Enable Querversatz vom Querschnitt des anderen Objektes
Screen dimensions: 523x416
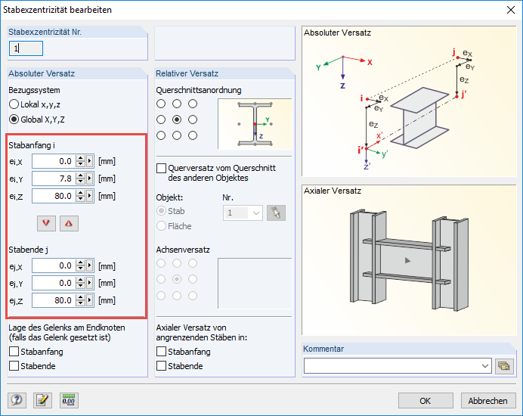pos(162,168)
